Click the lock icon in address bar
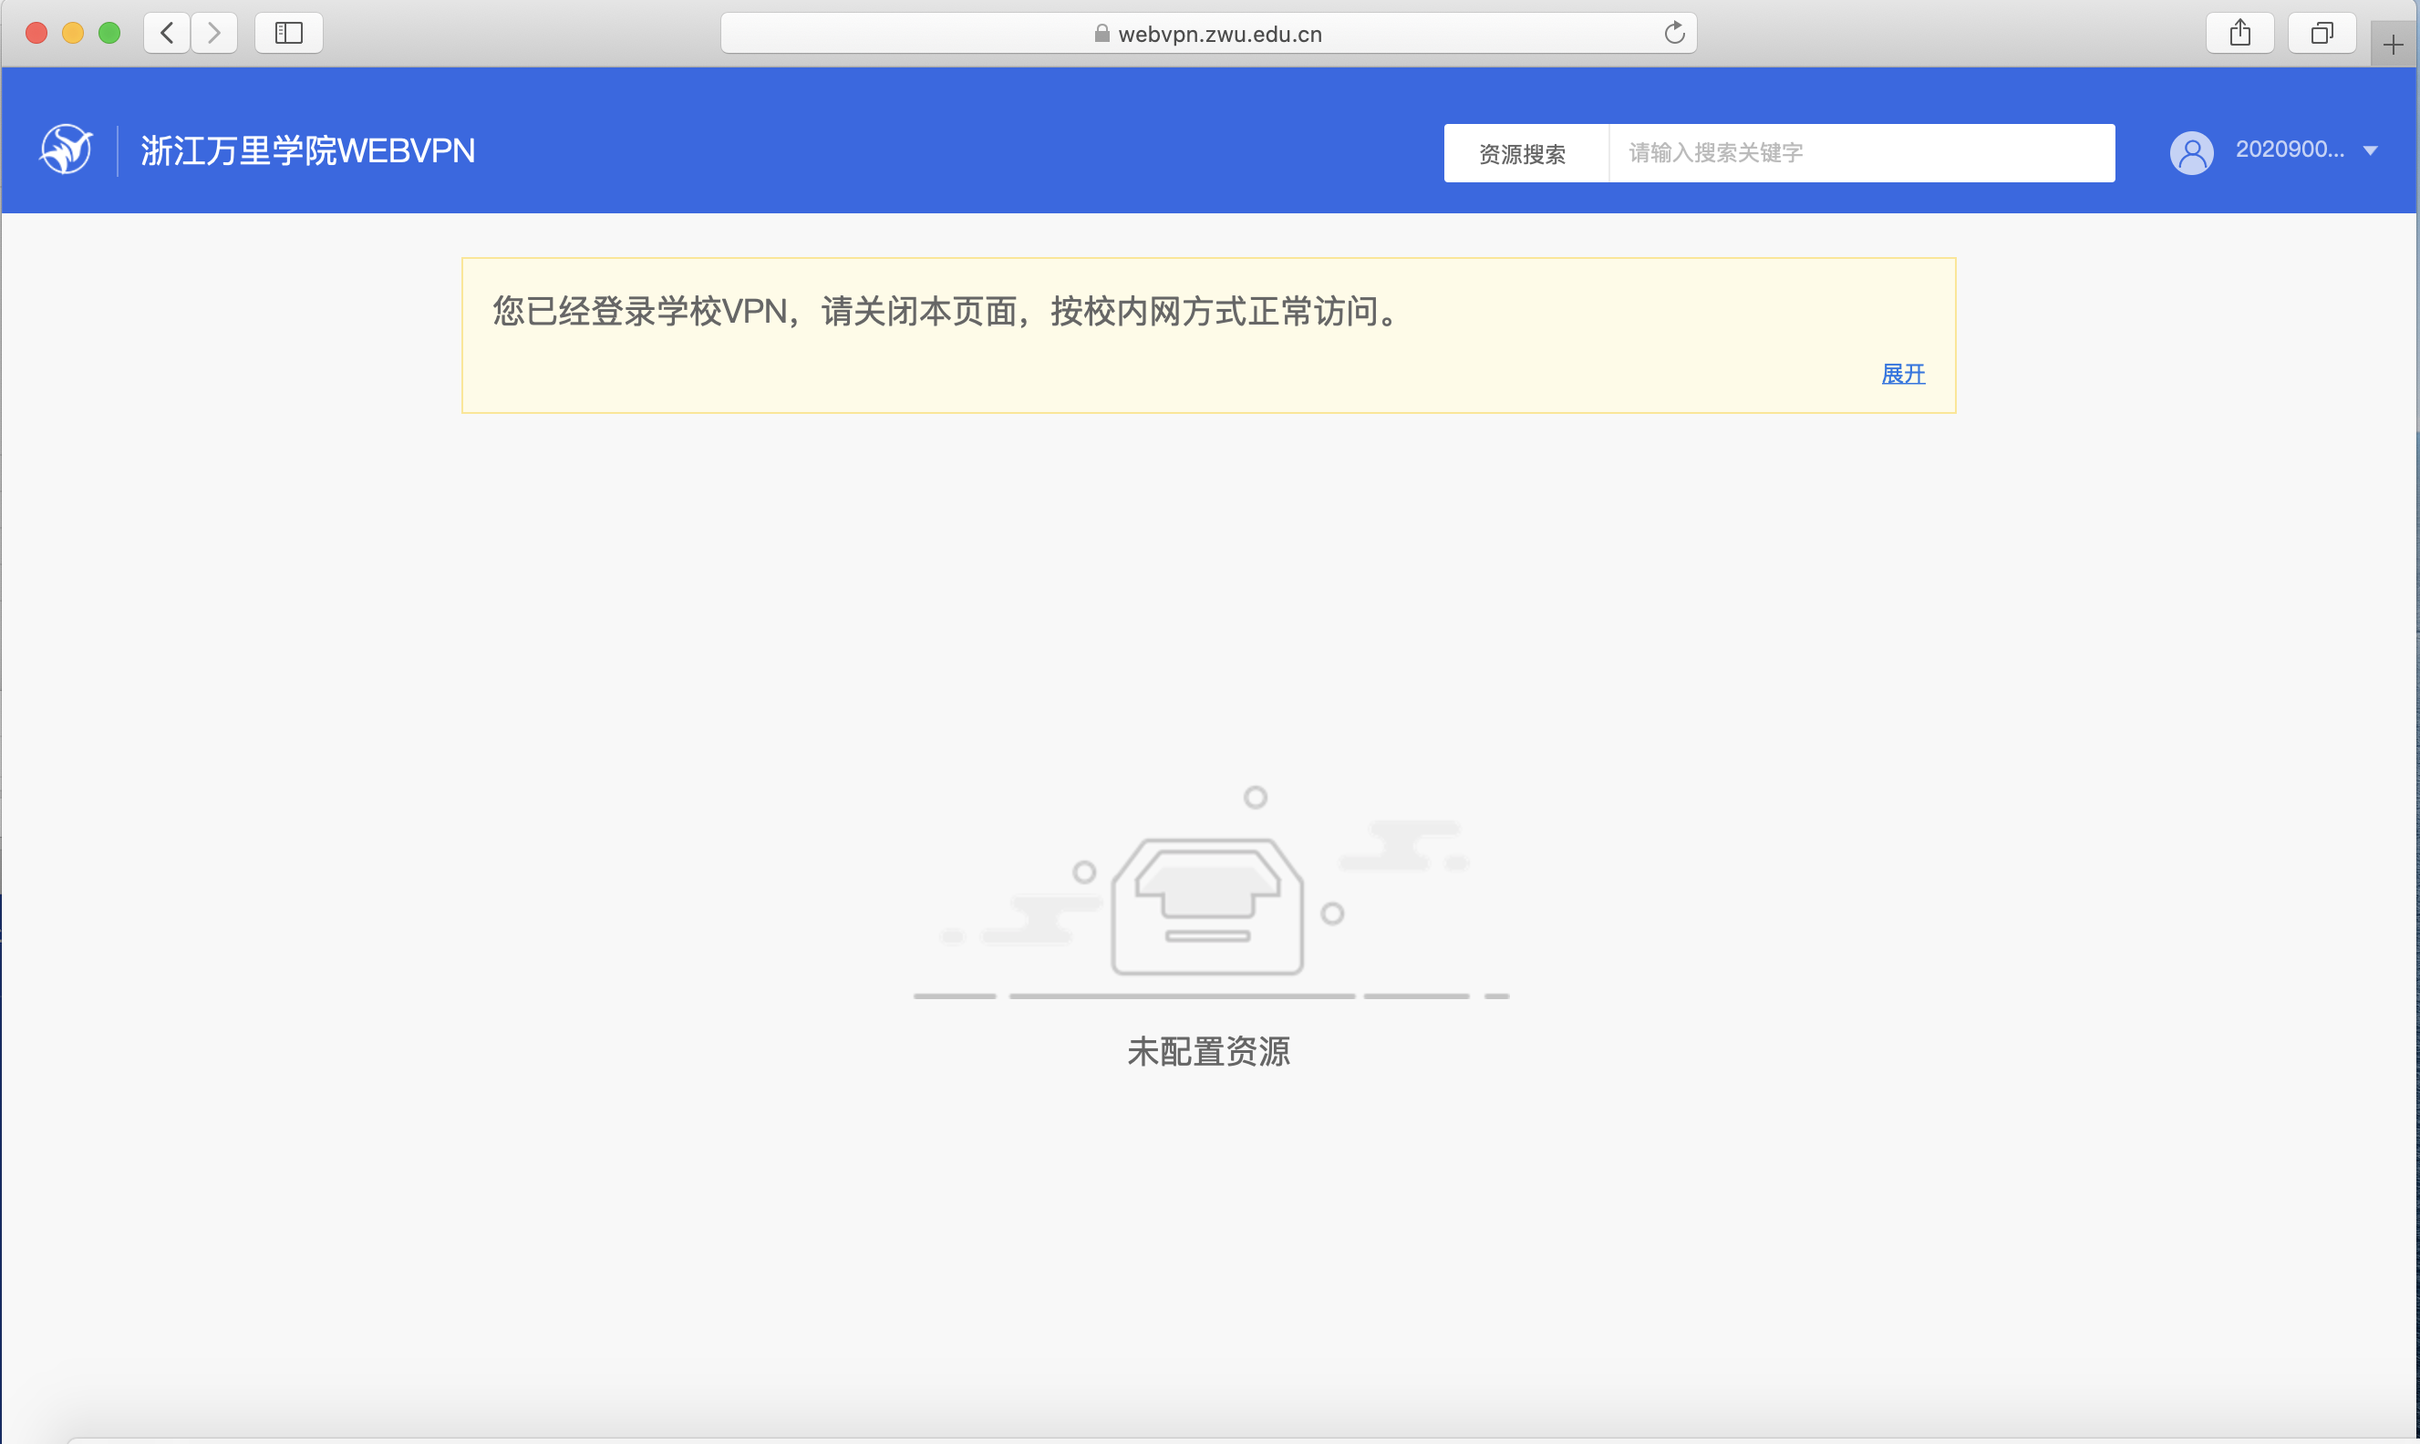The height and width of the screenshot is (1444, 2420). pos(1101,33)
